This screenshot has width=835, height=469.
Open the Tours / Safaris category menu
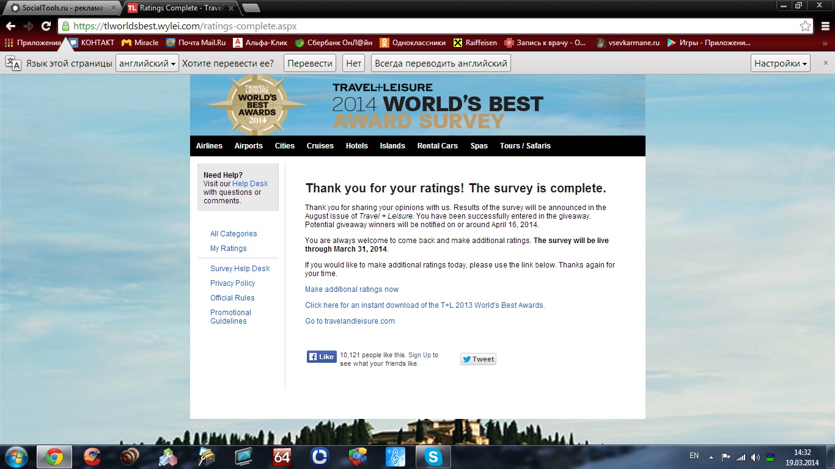(x=525, y=146)
